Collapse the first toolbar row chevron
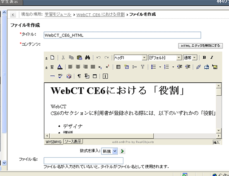 point(46,58)
